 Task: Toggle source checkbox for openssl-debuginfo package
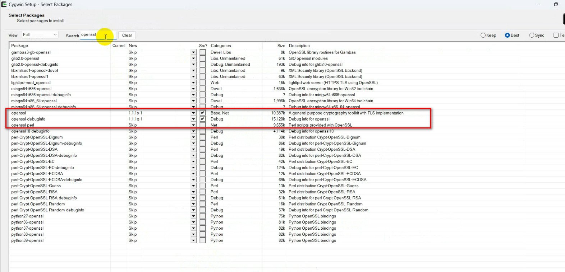point(203,119)
